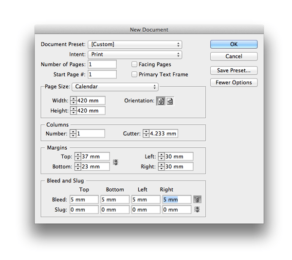
Task: Click Top margin stepper arrows
Action: tap(78, 157)
